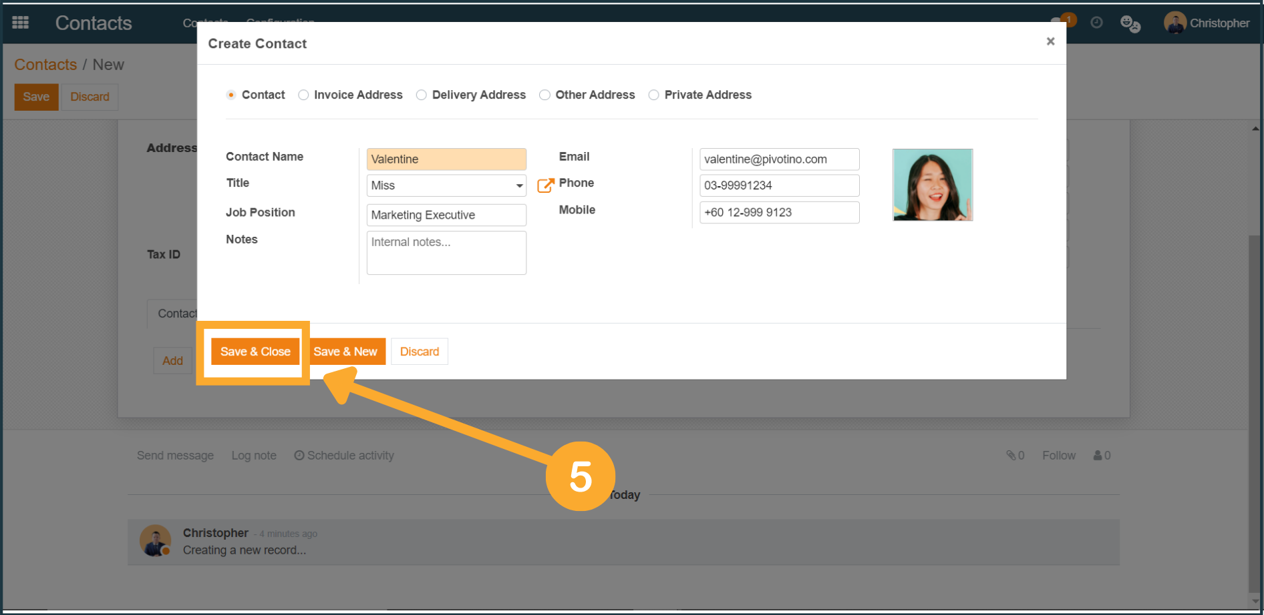Click the Contacts breadcrumb link
This screenshot has width=1264, height=615.
[x=45, y=65]
